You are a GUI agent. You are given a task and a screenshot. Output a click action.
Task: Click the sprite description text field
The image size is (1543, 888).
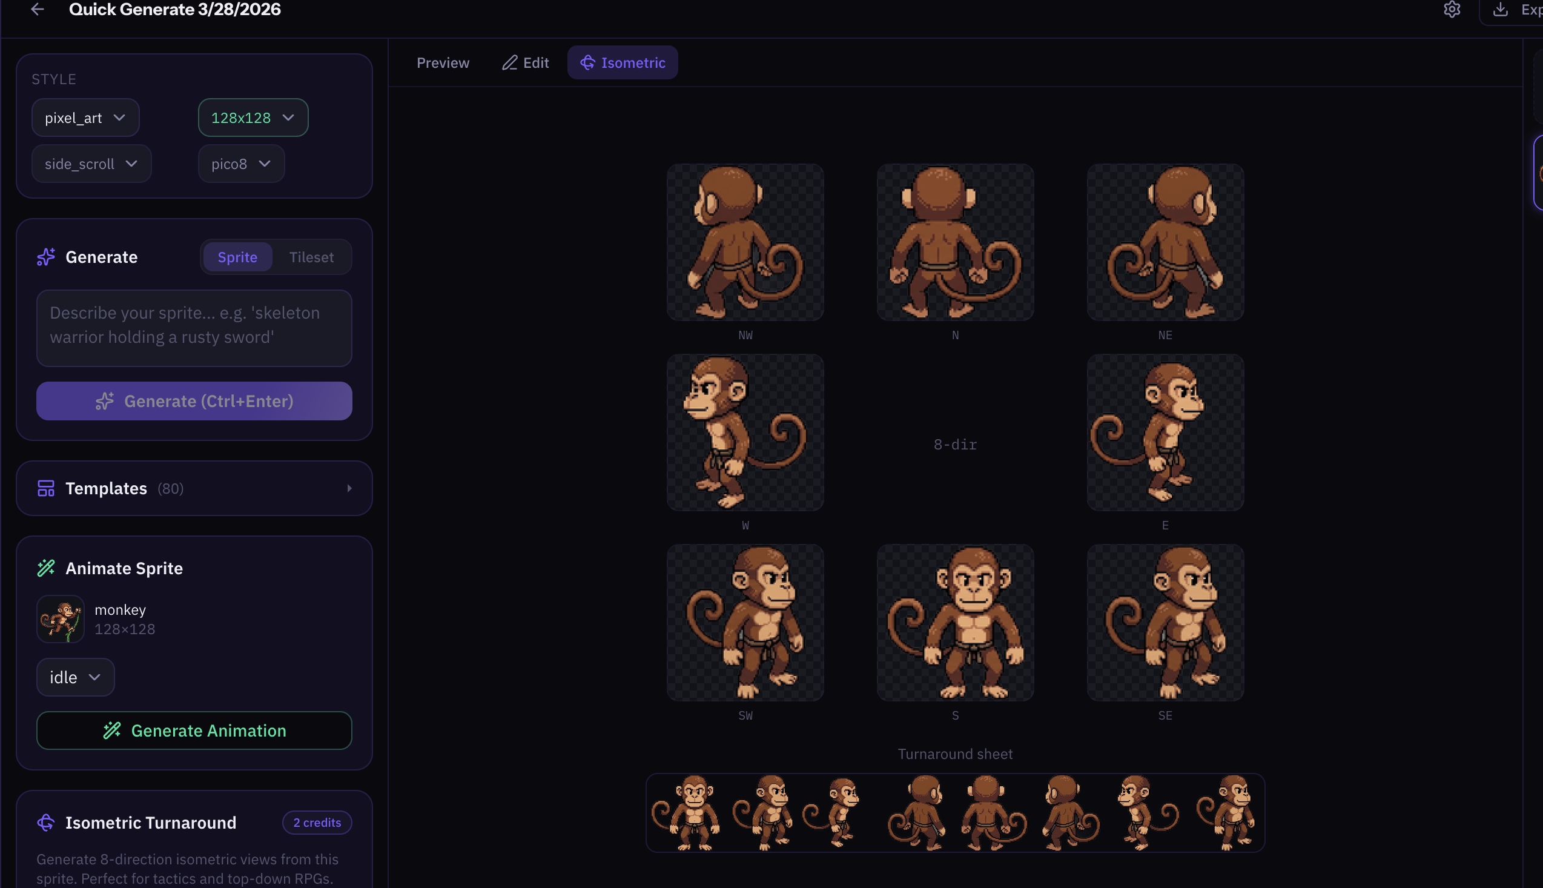[x=194, y=328]
